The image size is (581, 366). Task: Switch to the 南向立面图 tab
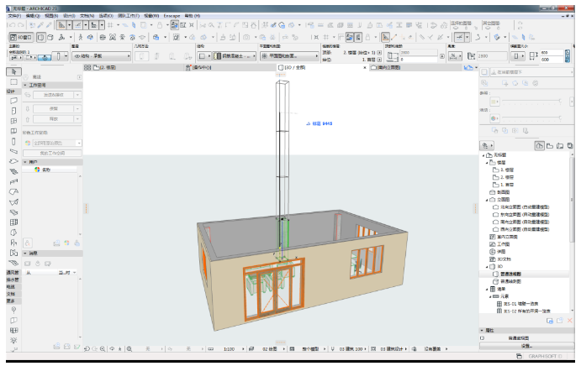coord(389,67)
